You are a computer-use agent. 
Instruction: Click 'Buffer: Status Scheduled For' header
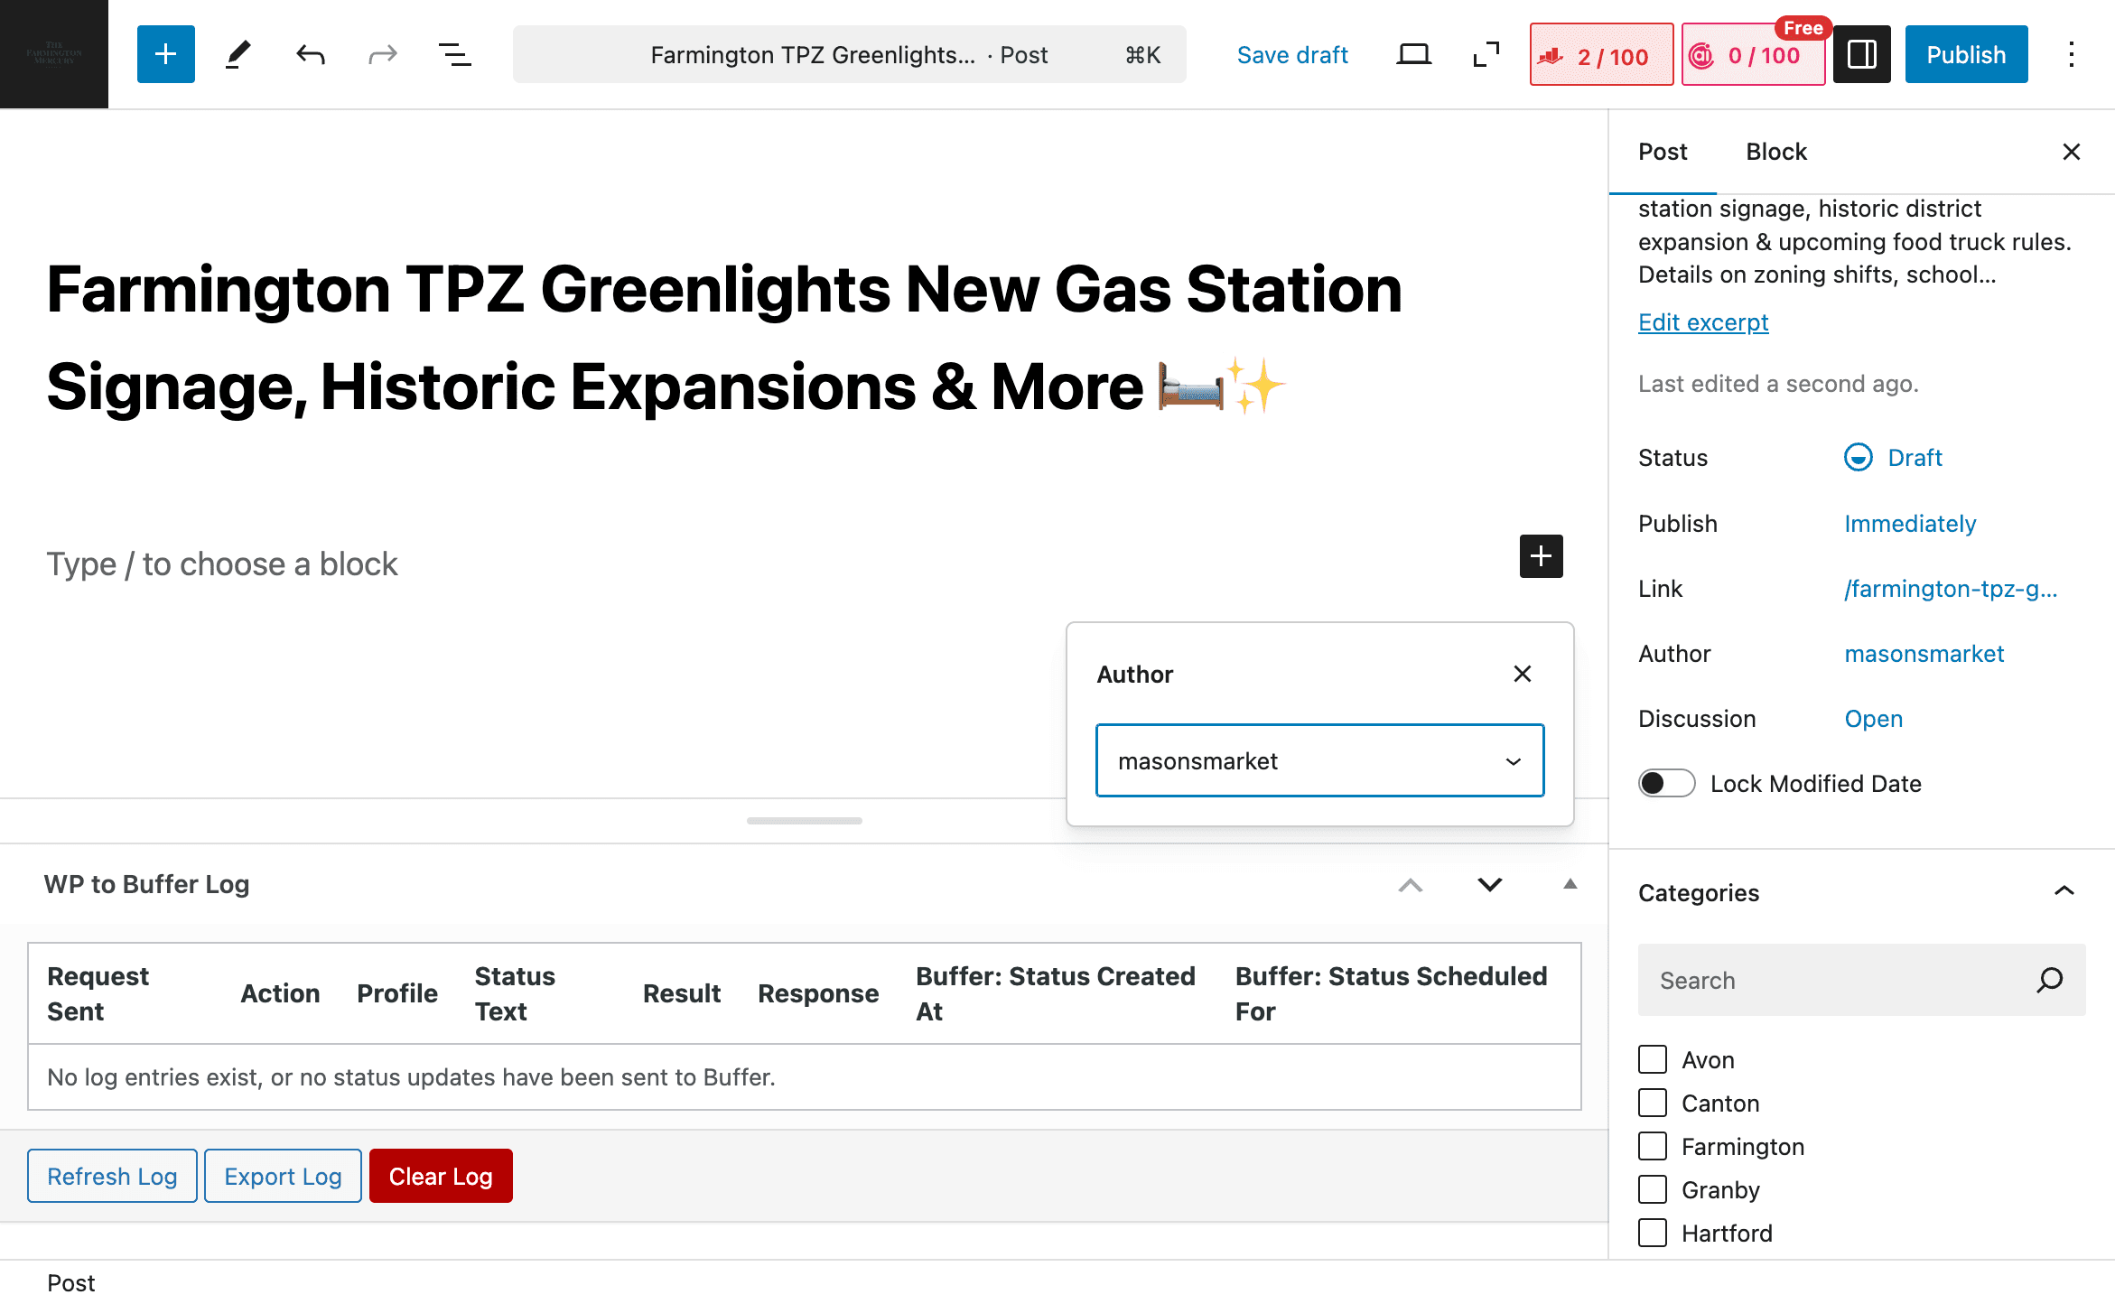click(1391, 993)
